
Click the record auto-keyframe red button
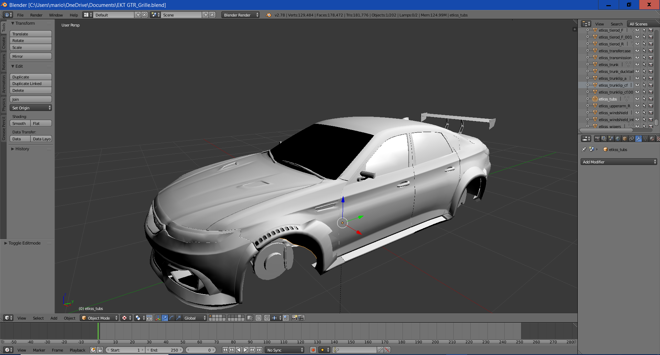point(313,350)
